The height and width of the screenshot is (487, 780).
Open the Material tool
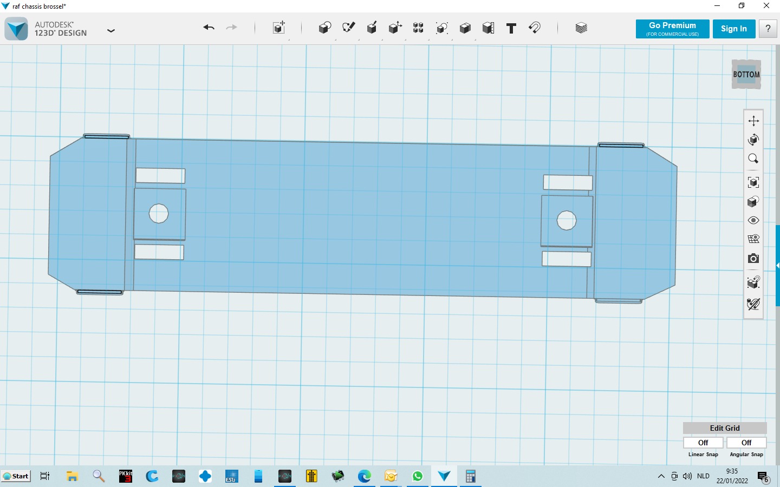point(581,28)
